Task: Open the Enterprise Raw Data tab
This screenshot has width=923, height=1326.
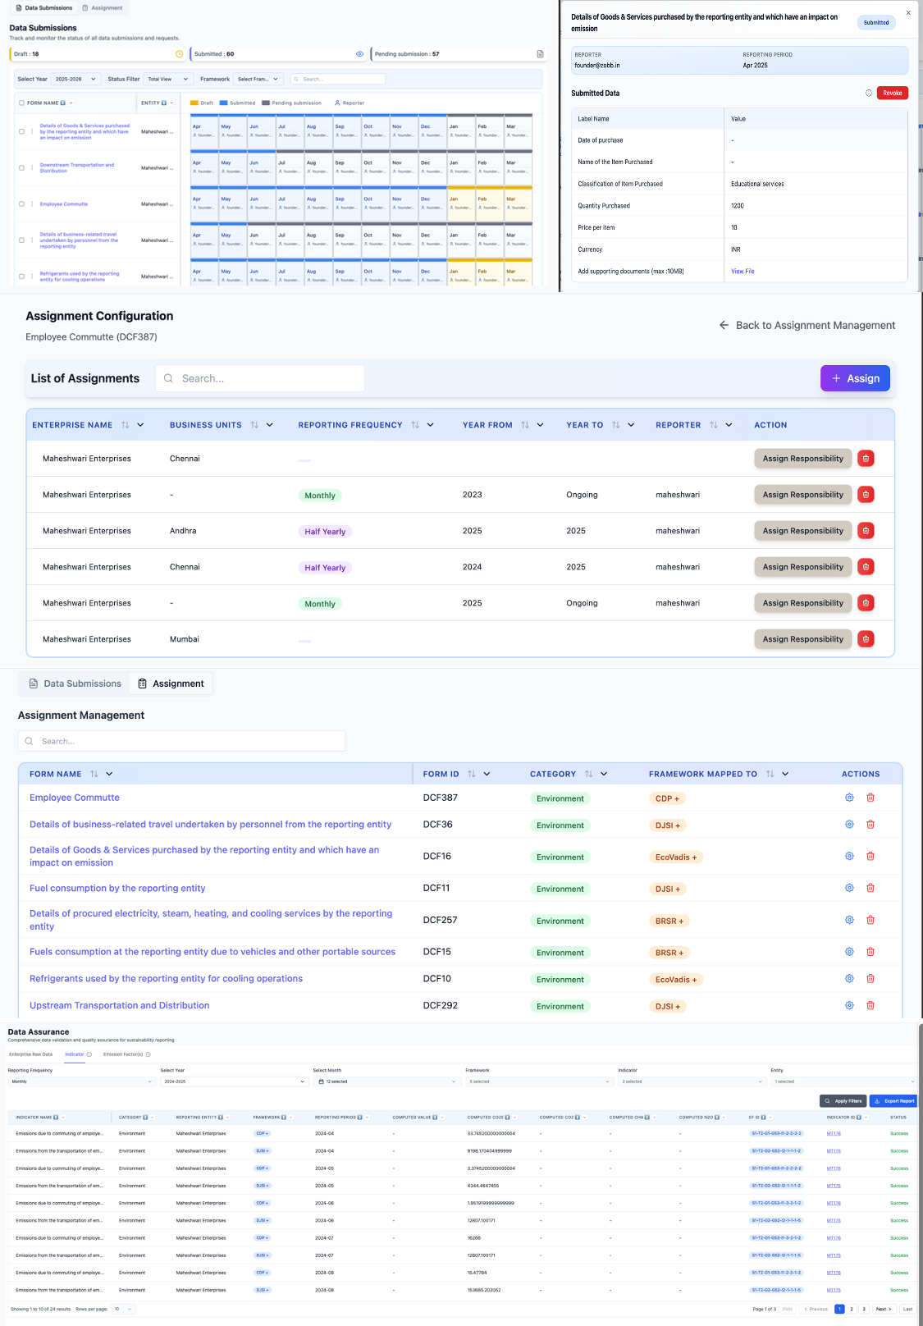Action: click(30, 1054)
